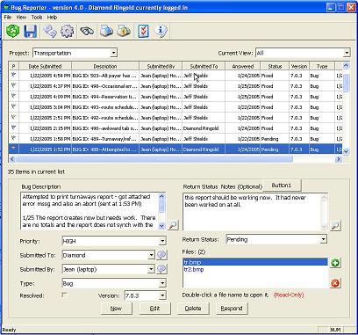This screenshot has width=358, height=335.
Task: Click the print preview printer icon
Action: (x=124, y=31)
